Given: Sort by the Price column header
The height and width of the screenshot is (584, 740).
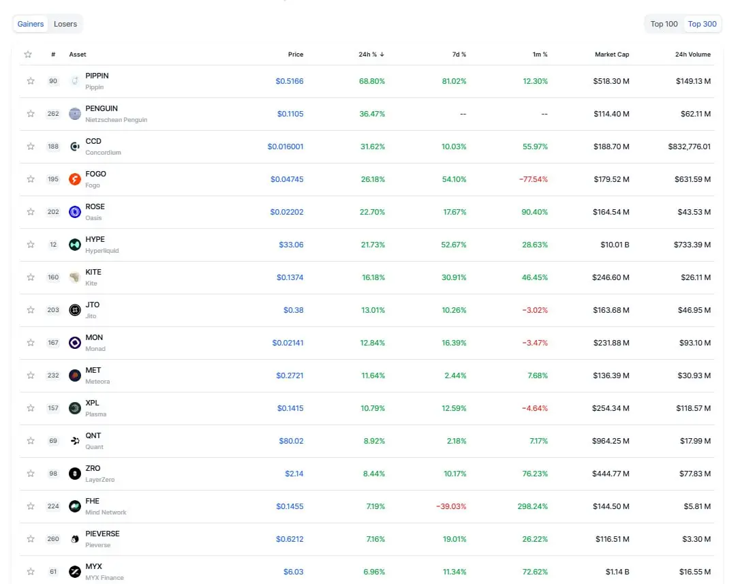Looking at the screenshot, I should (296, 55).
